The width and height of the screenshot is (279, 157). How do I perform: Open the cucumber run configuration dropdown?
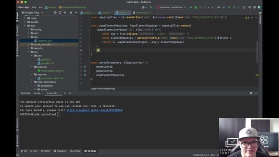[171, 7]
